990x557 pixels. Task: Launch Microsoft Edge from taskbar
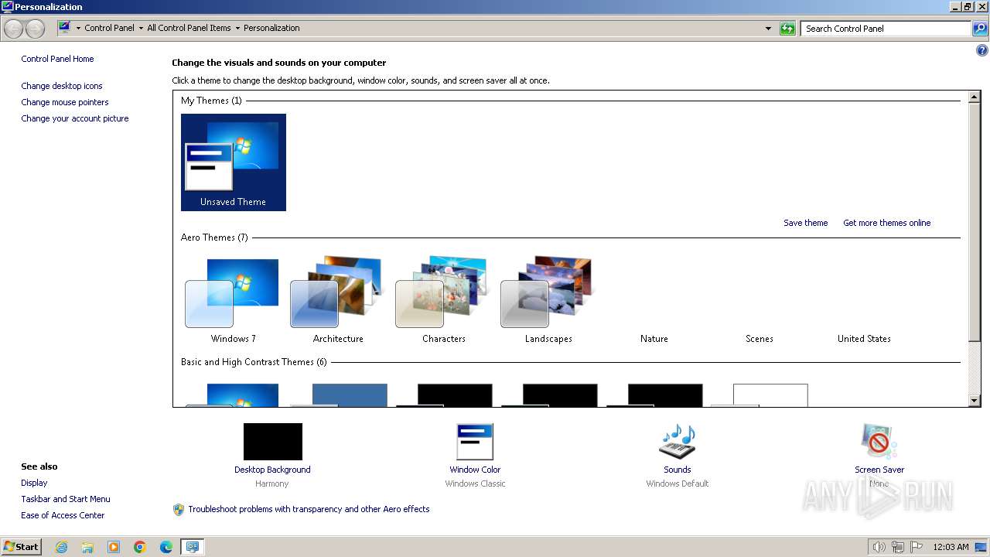click(166, 547)
